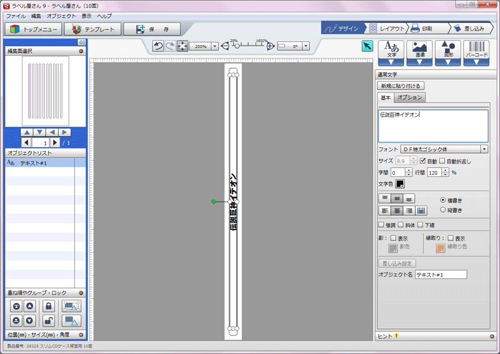The image size is (500, 354).
Task: Toggle 自動 auto size checkbox
Action: pos(423,161)
